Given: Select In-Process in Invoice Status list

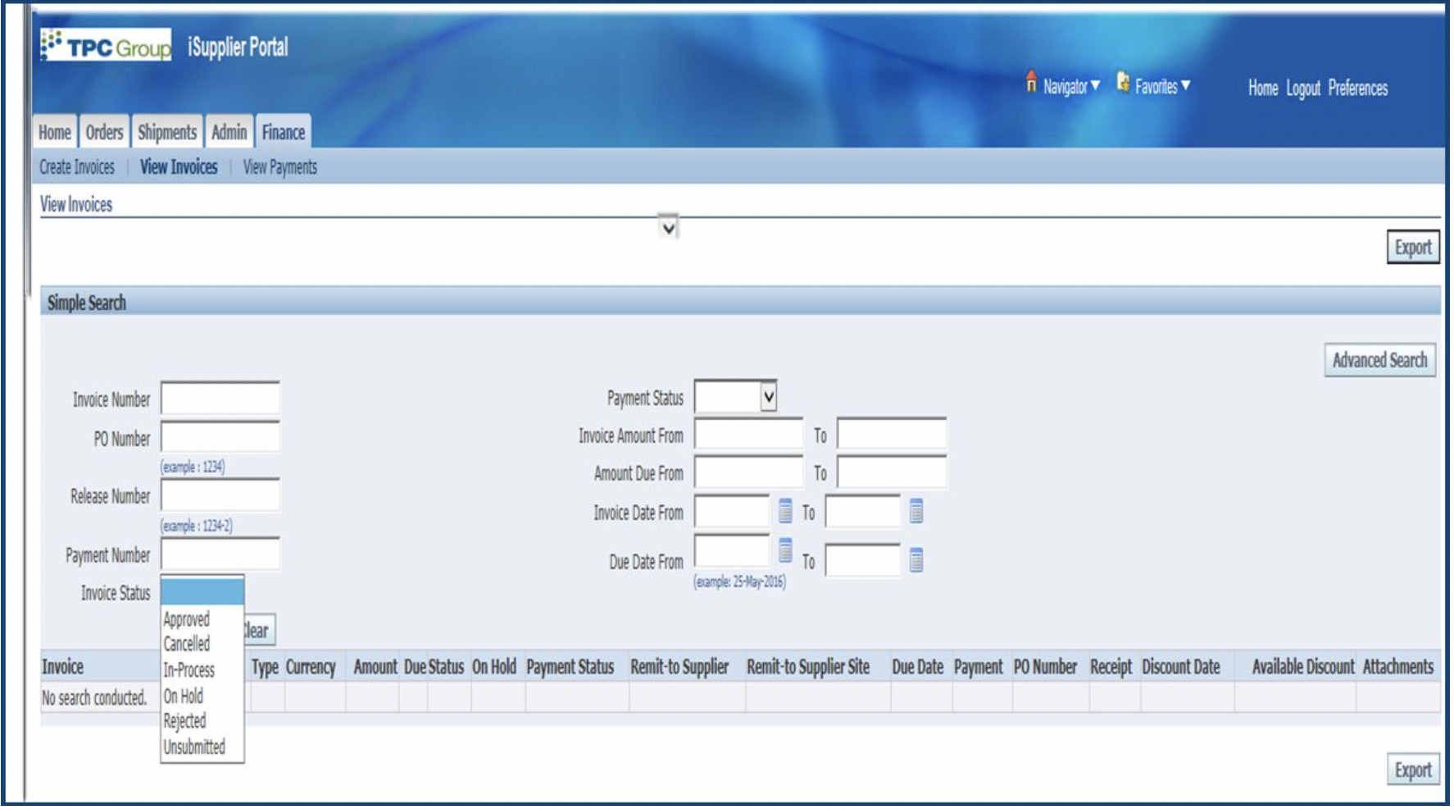Looking at the screenshot, I should tap(189, 670).
